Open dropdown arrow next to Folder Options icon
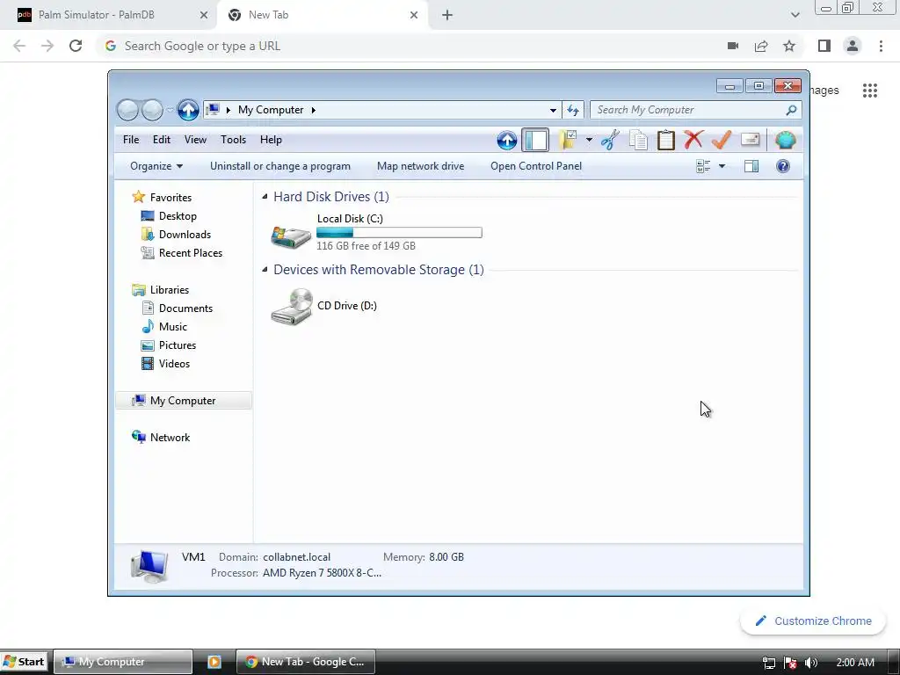The height and width of the screenshot is (675, 900). (589, 140)
